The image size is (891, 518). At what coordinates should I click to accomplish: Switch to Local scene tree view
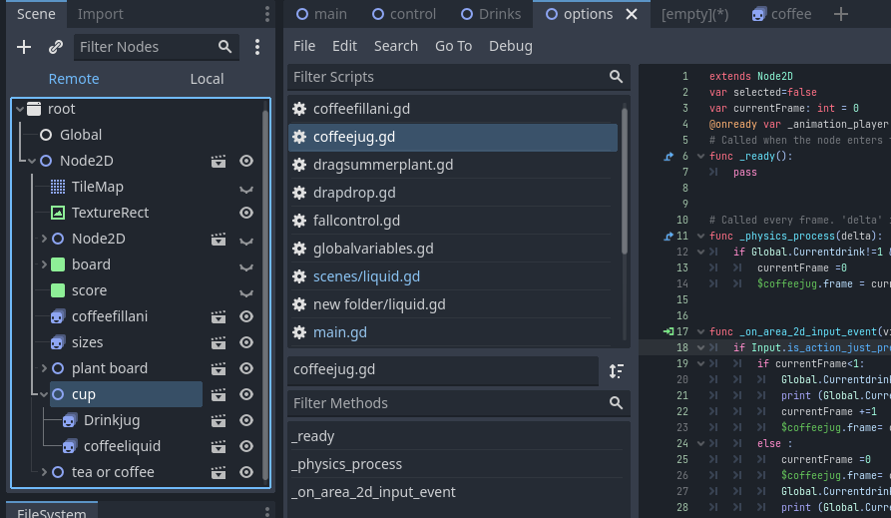point(207,79)
